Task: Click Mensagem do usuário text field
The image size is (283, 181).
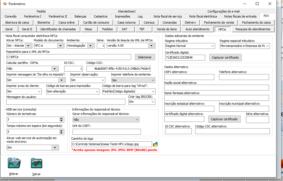Action: (66, 102)
